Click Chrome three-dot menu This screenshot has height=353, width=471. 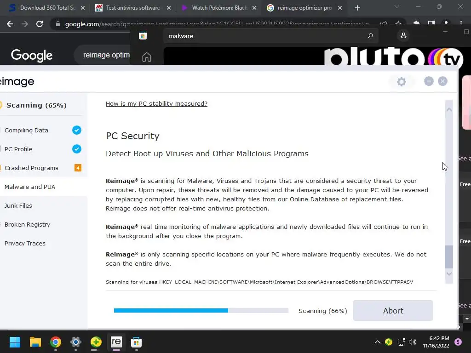point(461,24)
